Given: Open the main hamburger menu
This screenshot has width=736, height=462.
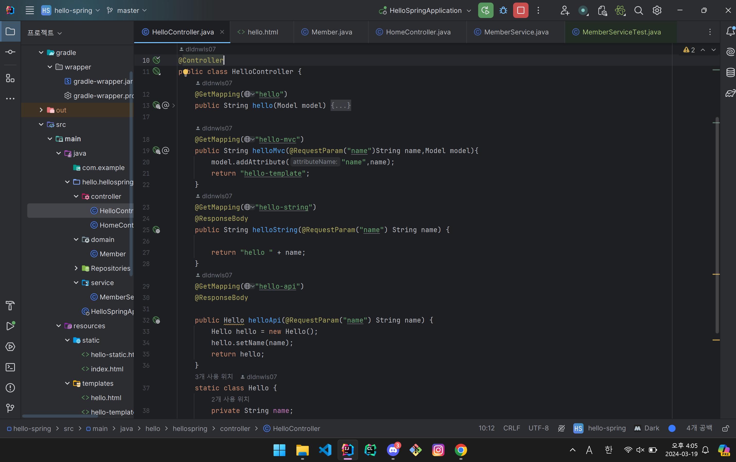Looking at the screenshot, I should click(x=30, y=10).
